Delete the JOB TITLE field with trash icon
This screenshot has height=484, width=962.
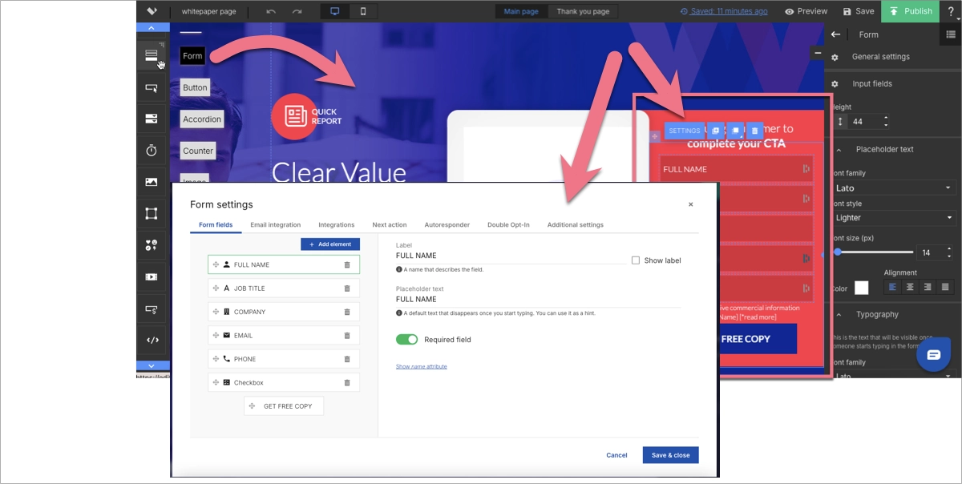click(x=347, y=288)
